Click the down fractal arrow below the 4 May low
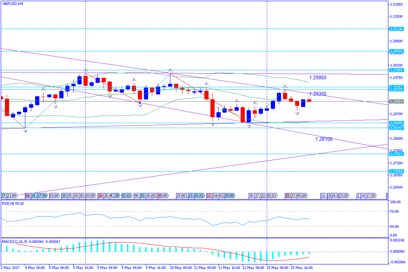The width and height of the screenshot is (408, 272). [25, 131]
